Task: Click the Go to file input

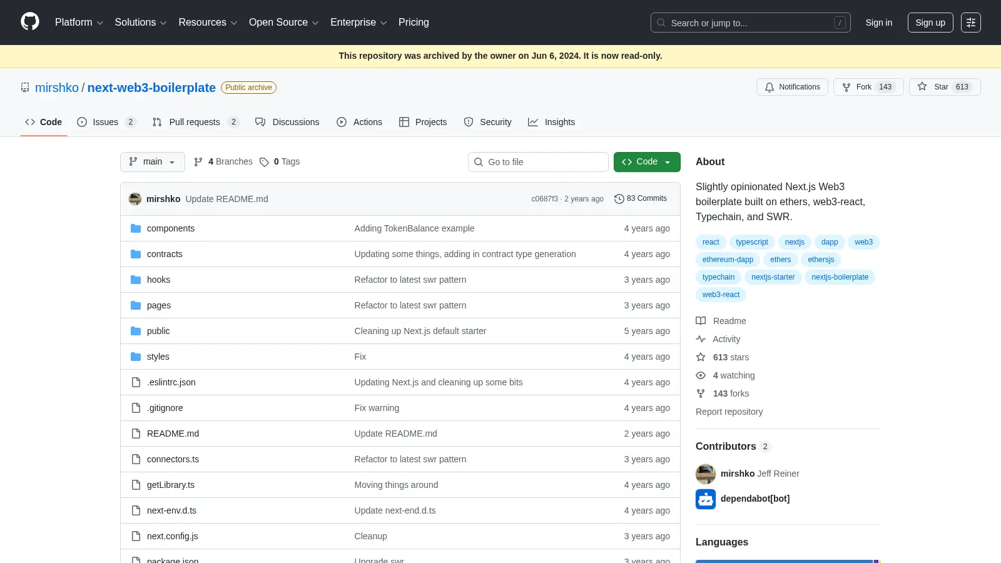Action: 538,162
